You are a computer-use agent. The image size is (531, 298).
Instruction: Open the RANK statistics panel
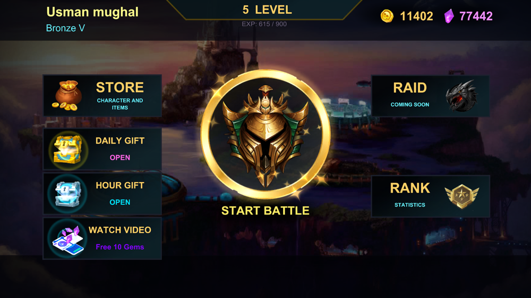click(431, 196)
